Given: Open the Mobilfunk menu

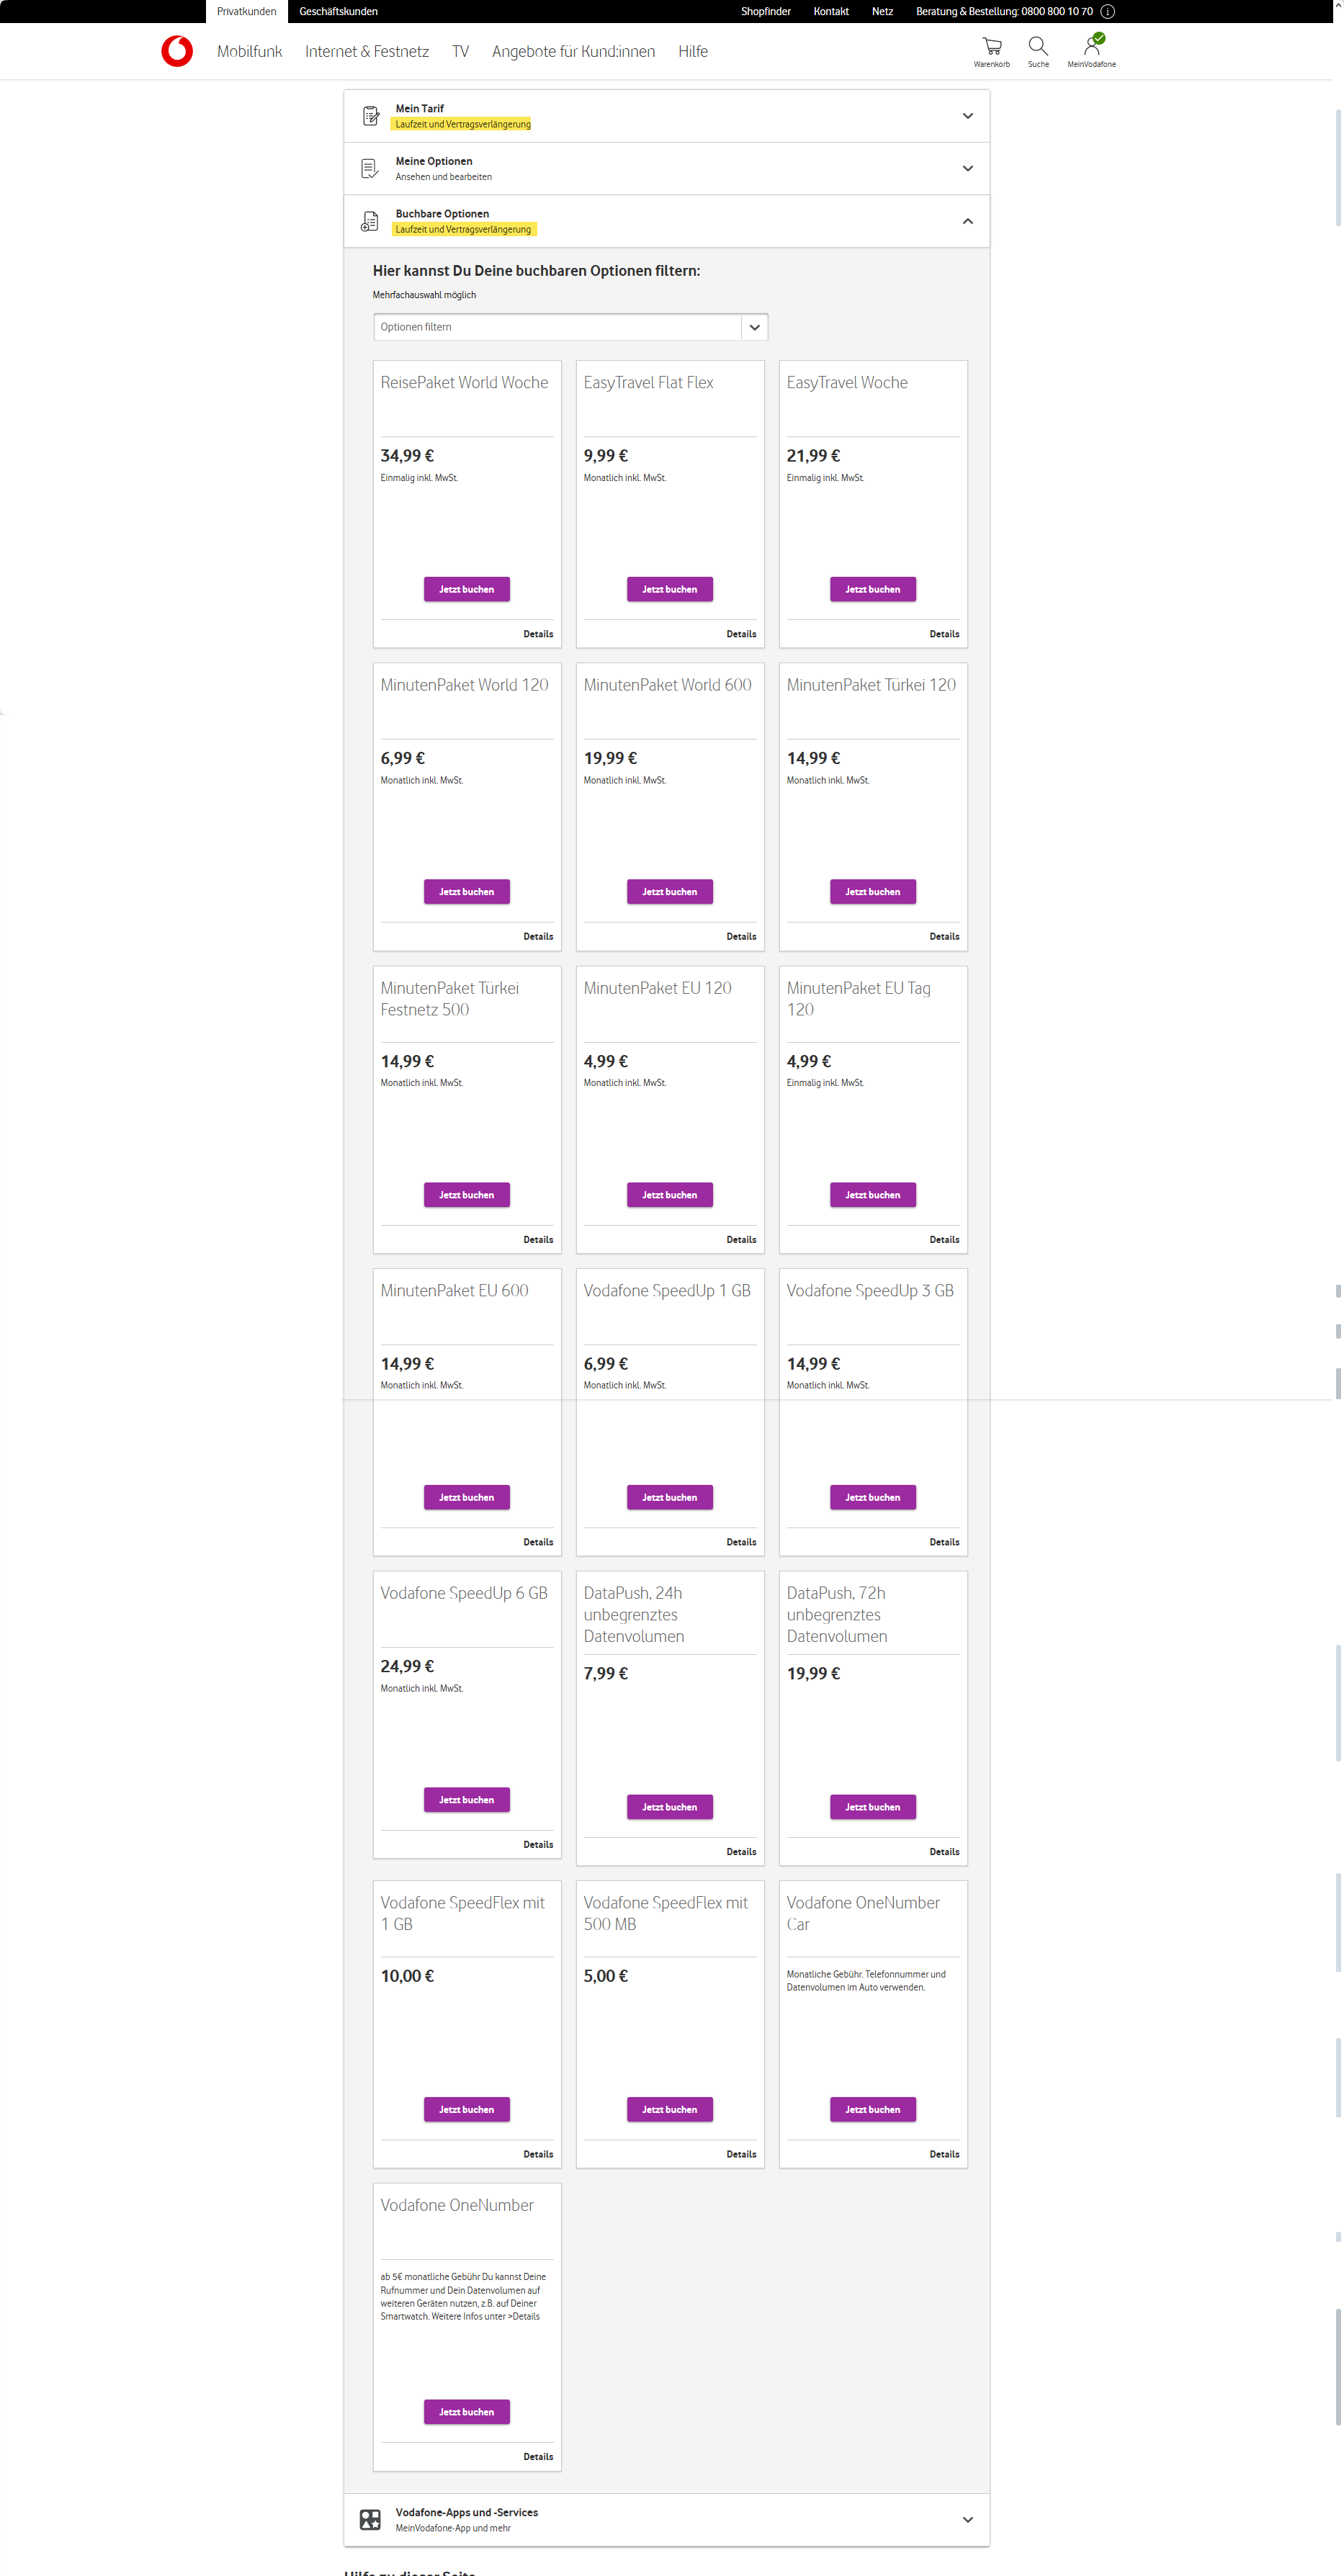Looking at the screenshot, I should pyautogui.click(x=249, y=52).
